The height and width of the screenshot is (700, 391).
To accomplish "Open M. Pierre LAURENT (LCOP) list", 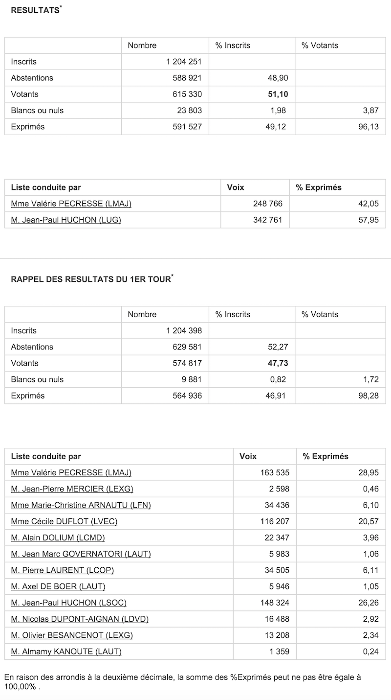I will pyautogui.click(x=62, y=570).
